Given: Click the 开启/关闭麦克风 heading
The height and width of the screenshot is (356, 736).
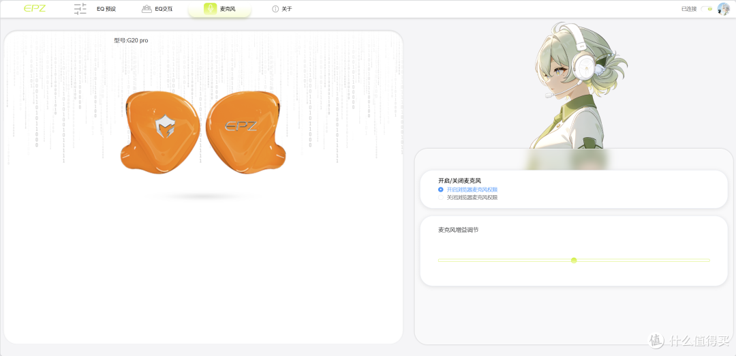Looking at the screenshot, I should [x=459, y=180].
